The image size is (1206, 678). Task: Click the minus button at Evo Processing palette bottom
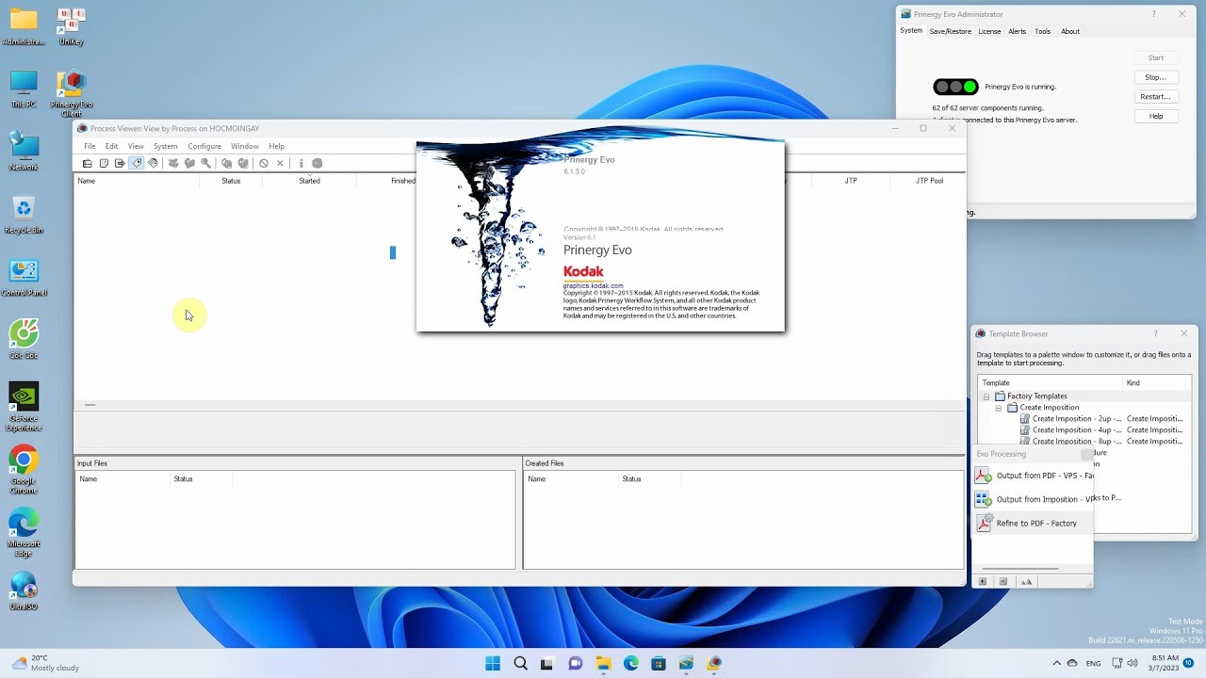1003,582
